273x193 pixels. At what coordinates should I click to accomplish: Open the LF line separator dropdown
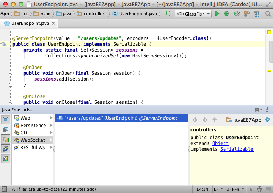coord(218,190)
